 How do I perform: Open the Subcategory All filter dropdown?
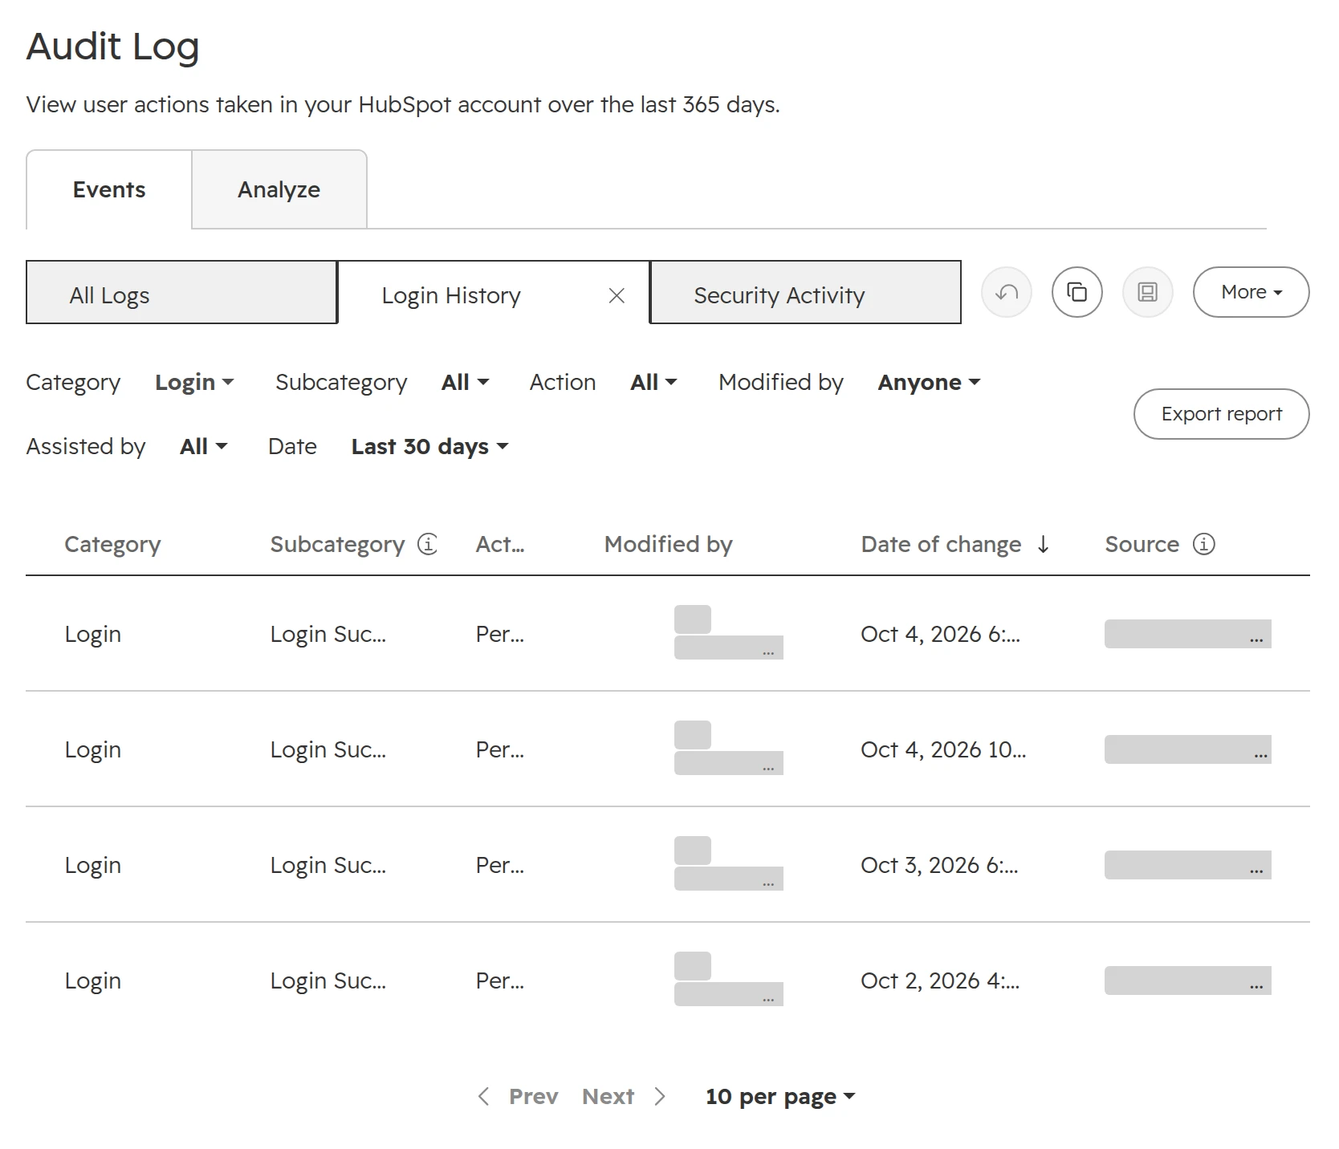[465, 382]
